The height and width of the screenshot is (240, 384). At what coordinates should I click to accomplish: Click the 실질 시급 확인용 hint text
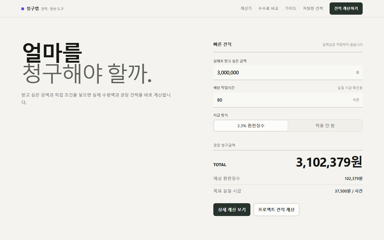click(350, 88)
